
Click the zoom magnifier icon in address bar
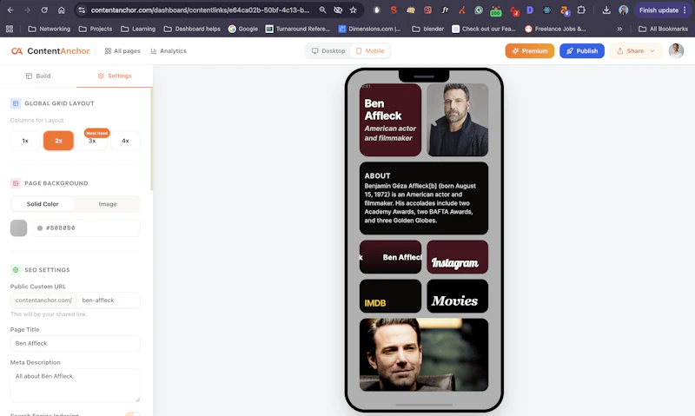coord(322,10)
